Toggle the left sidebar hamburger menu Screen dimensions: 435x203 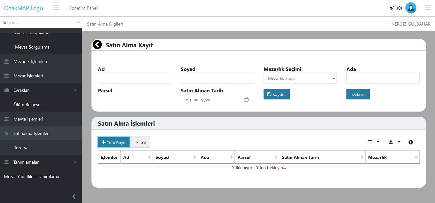tap(56, 8)
